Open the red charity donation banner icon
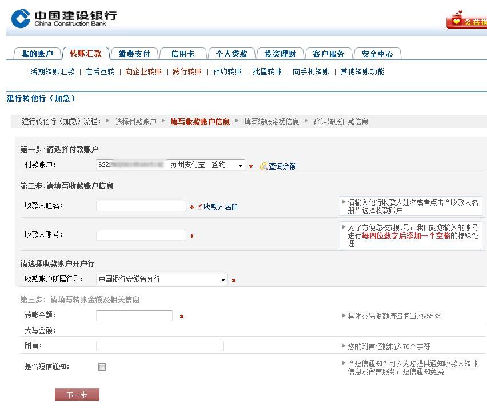Viewport: 487px width, 408px height. 466,20
